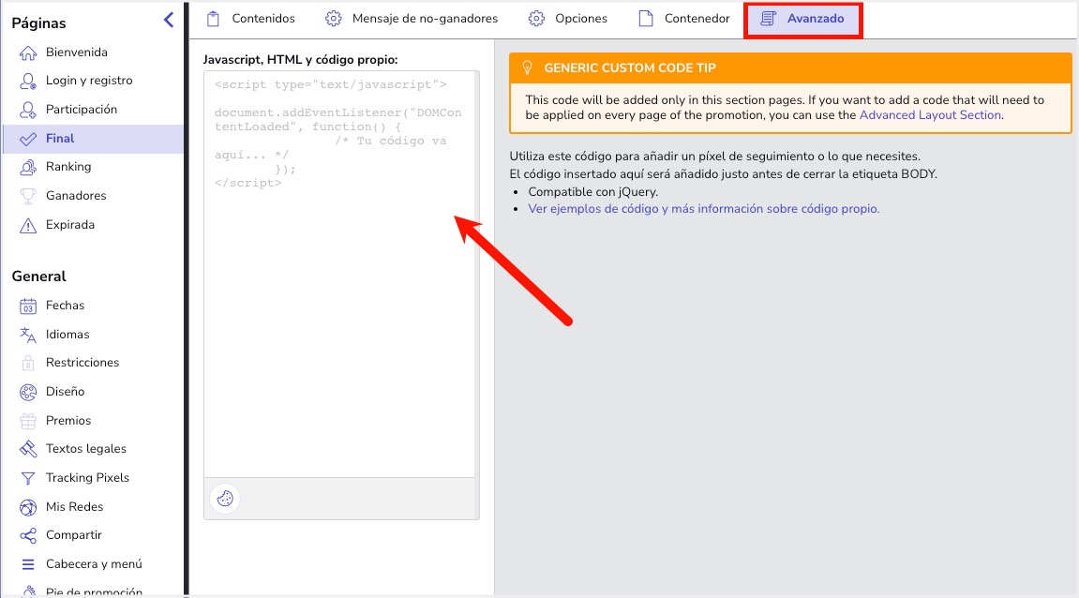The height and width of the screenshot is (598, 1079).
Task: Click the Bienvenida house icon
Action: pos(28,53)
